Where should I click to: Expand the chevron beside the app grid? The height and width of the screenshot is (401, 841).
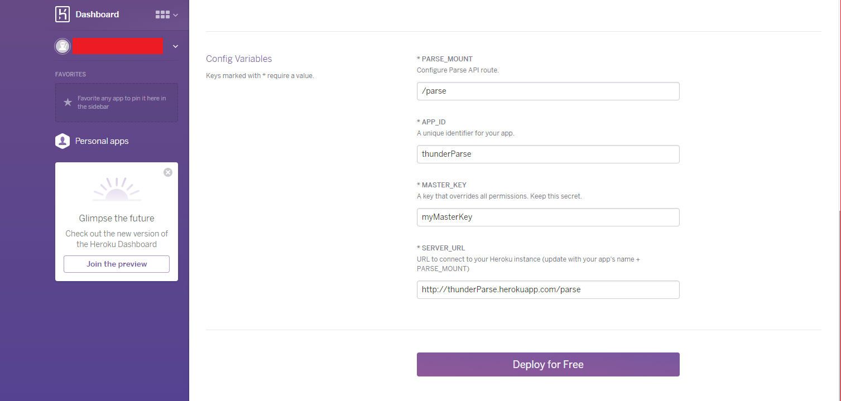176,15
